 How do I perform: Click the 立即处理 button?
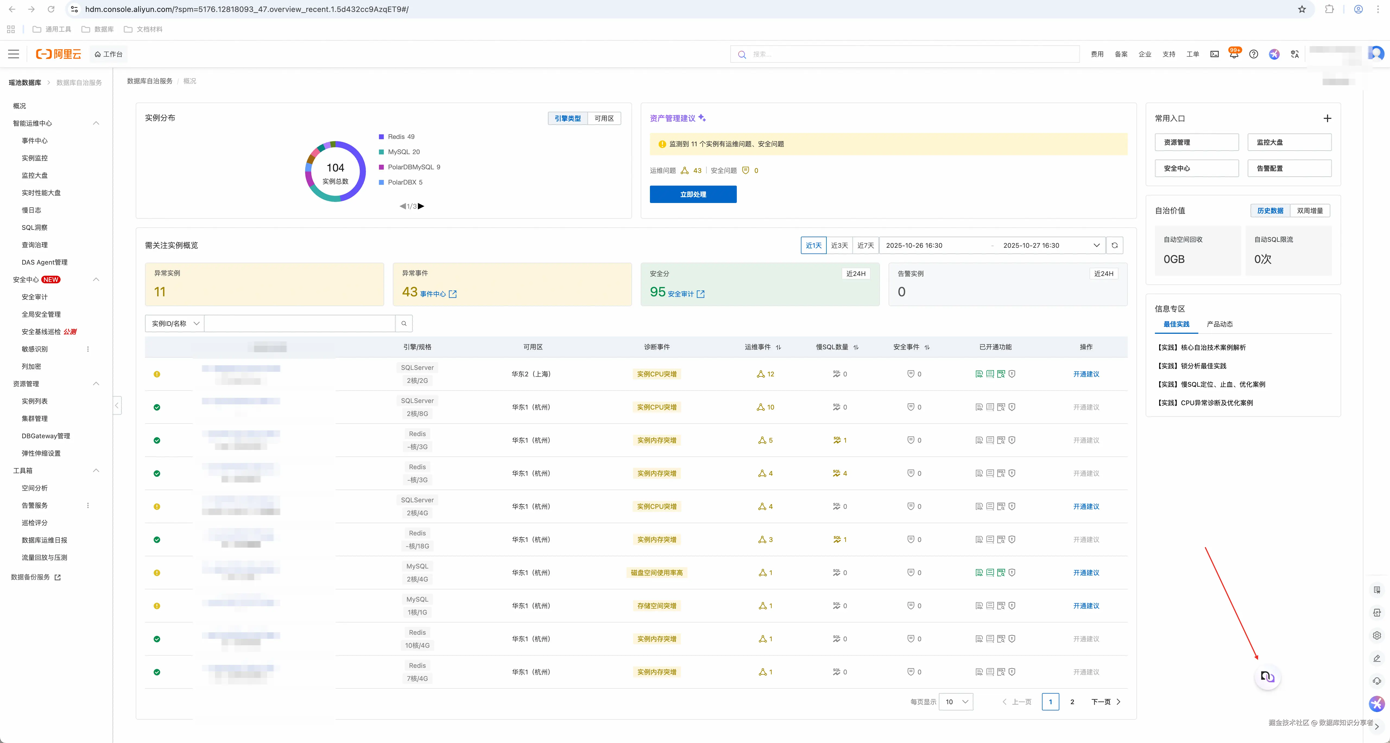(693, 195)
